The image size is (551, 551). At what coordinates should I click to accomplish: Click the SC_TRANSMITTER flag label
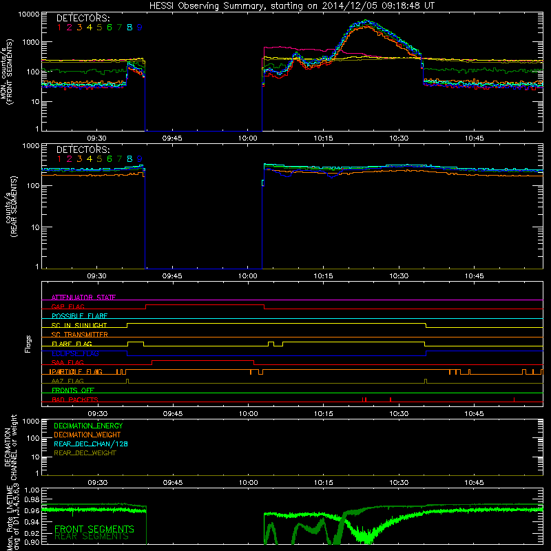(x=80, y=335)
